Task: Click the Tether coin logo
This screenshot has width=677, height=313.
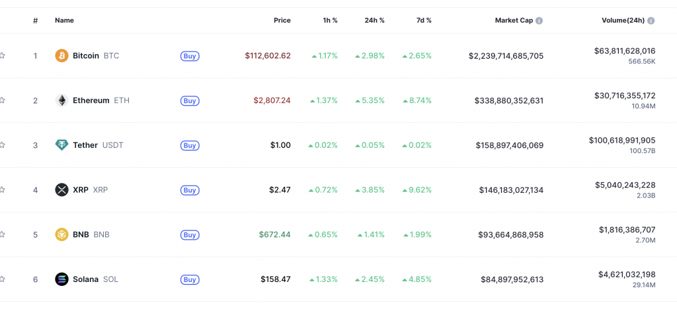Action: (x=61, y=145)
